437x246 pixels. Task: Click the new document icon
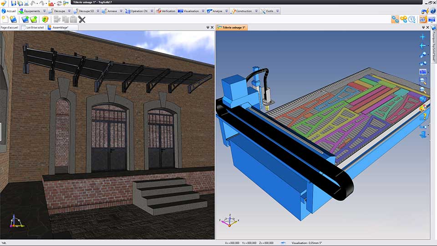[5, 19]
